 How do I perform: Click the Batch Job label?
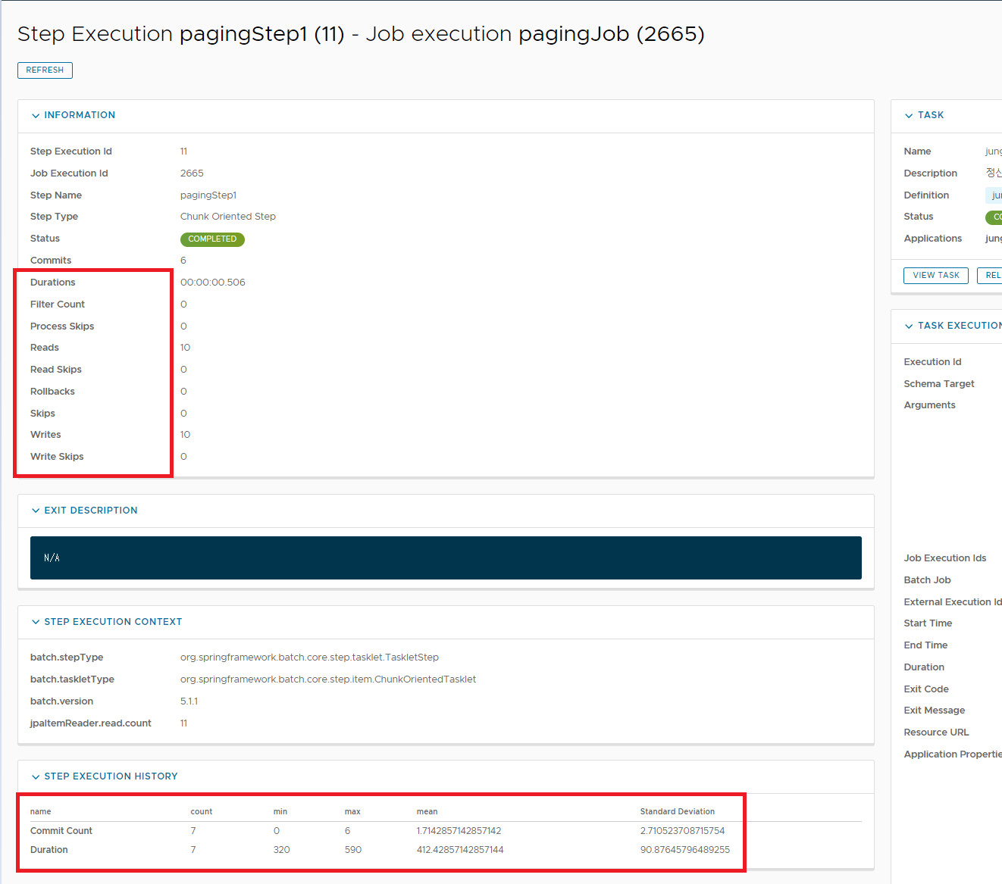927,580
